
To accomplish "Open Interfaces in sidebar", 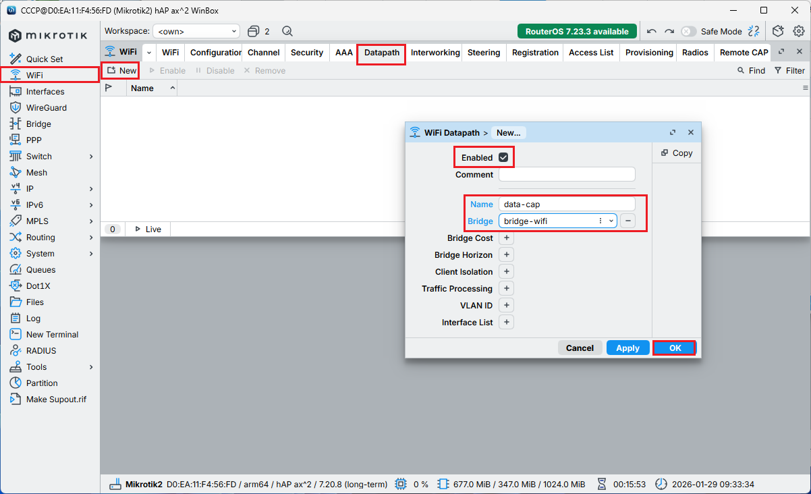I will (x=45, y=92).
